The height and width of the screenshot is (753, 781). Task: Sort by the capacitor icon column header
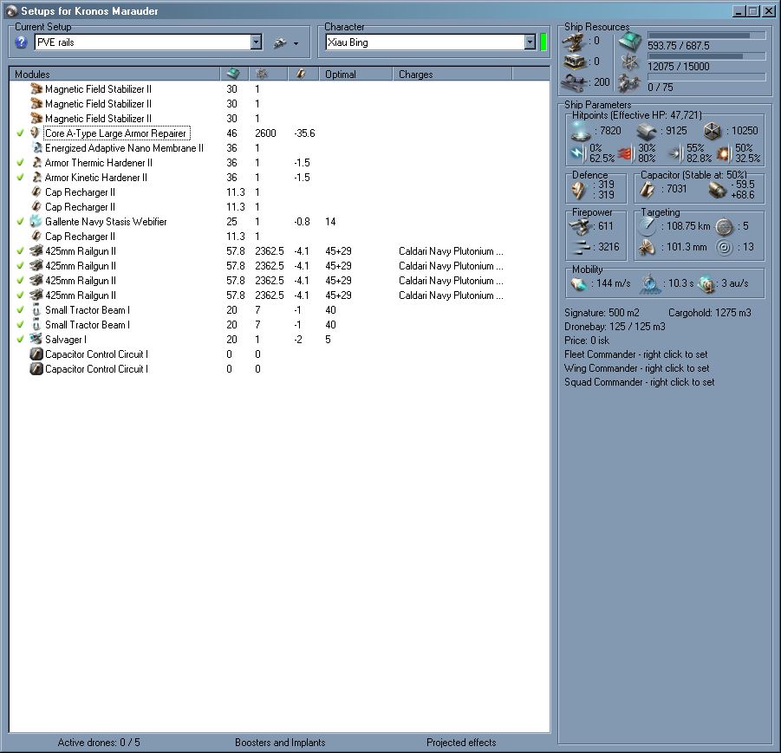tap(303, 75)
